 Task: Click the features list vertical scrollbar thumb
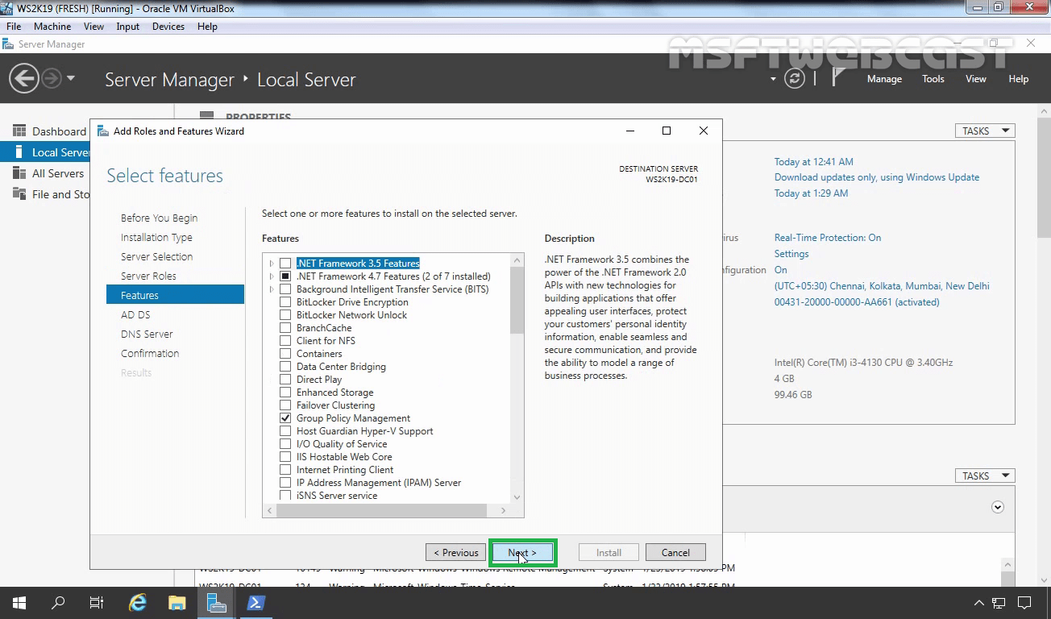(x=517, y=300)
